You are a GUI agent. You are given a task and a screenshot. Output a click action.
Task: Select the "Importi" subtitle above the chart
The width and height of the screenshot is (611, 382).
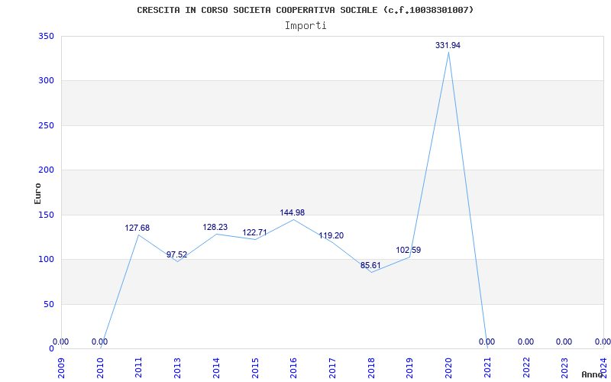(305, 26)
